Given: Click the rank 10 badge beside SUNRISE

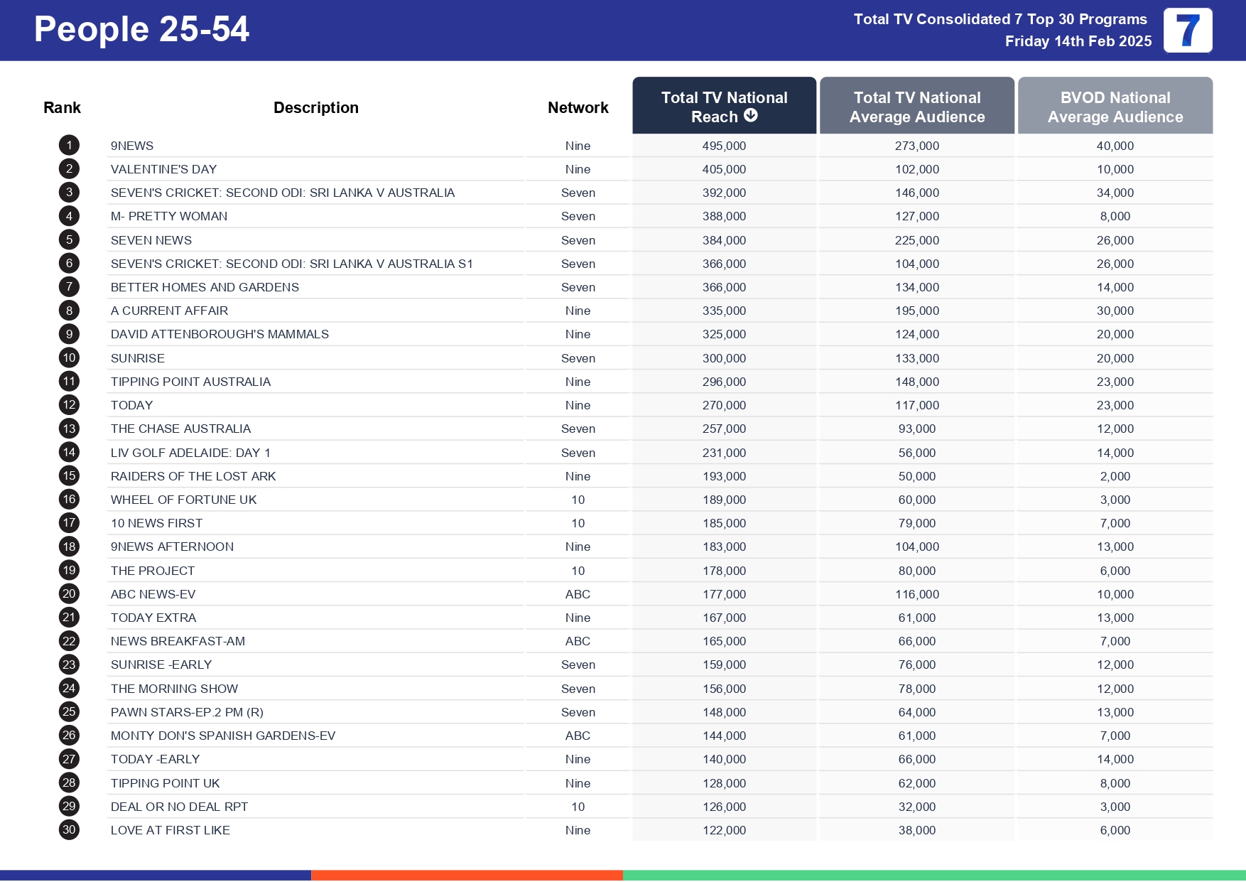Looking at the screenshot, I should click(68, 357).
